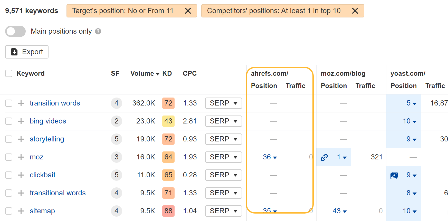Check the select-all Keyword header checkbox
The height and width of the screenshot is (221, 448).
point(9,73)
